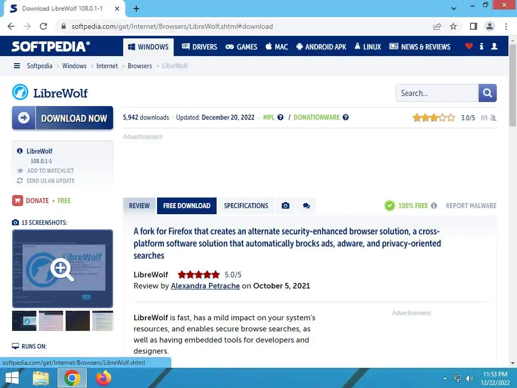
Task: Open the Chrome profile avatar
Action: coord(490,26)
